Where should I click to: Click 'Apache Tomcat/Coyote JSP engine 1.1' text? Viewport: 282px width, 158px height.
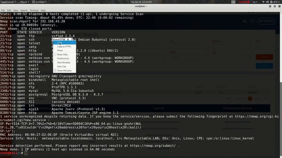(85, 113)
